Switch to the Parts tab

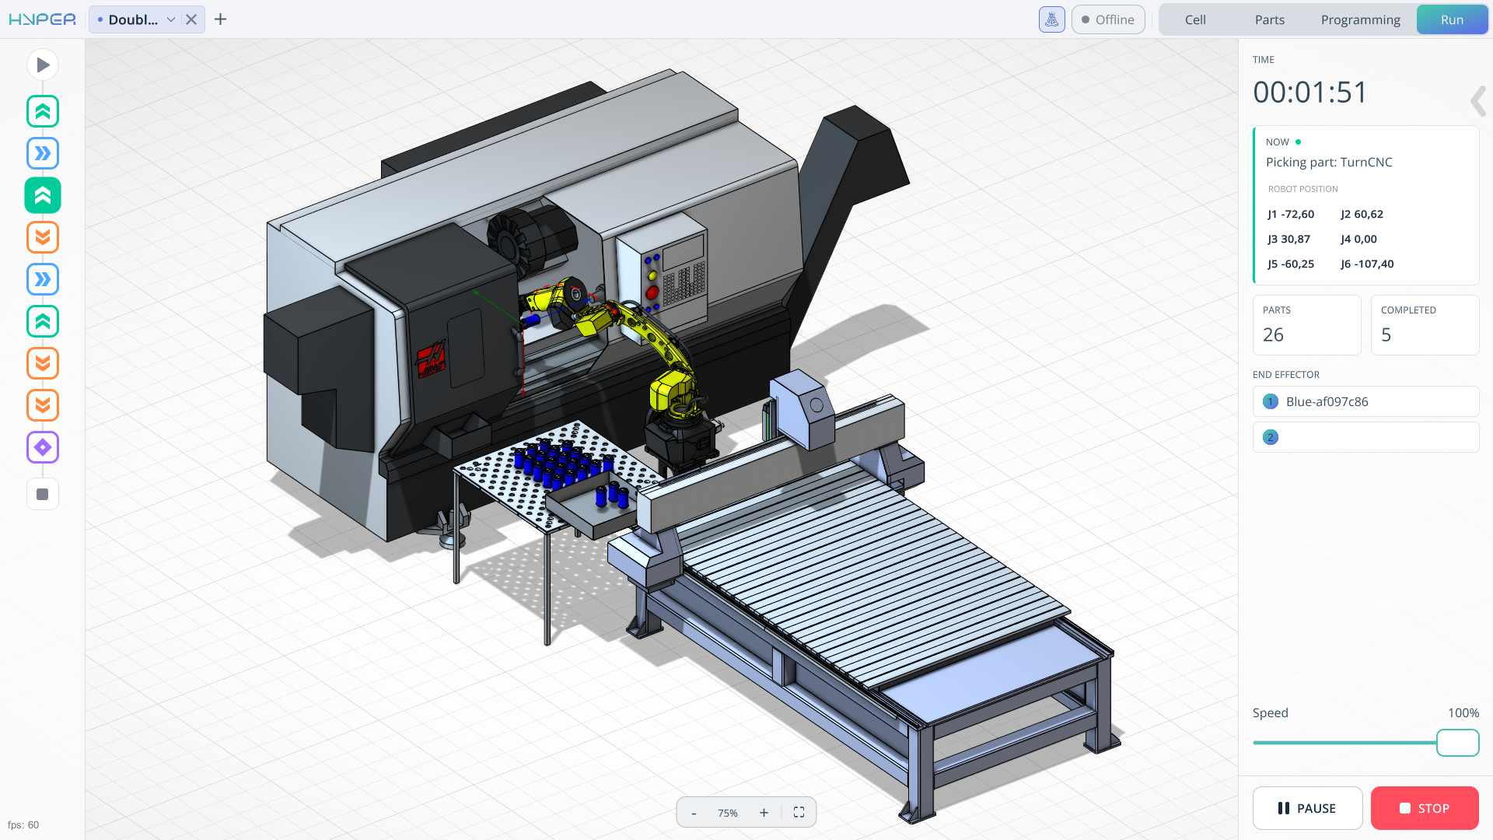click(1270, 19)
